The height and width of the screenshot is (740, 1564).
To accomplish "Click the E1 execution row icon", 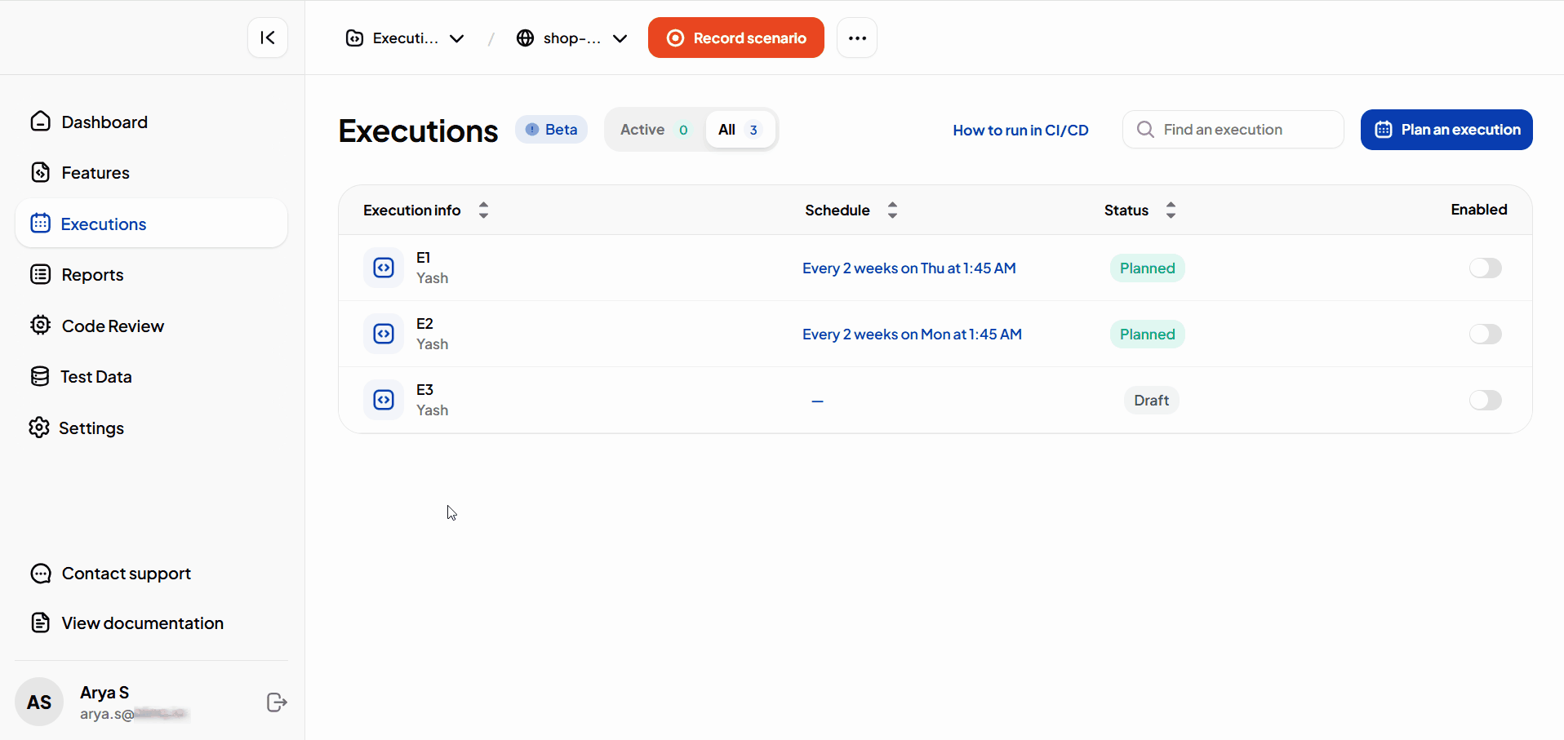I will tap(384, 268).
